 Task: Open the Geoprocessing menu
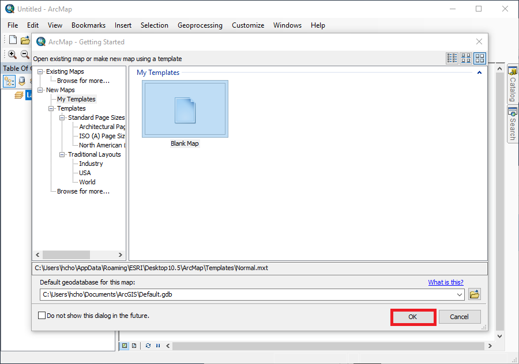coord(200,25)
